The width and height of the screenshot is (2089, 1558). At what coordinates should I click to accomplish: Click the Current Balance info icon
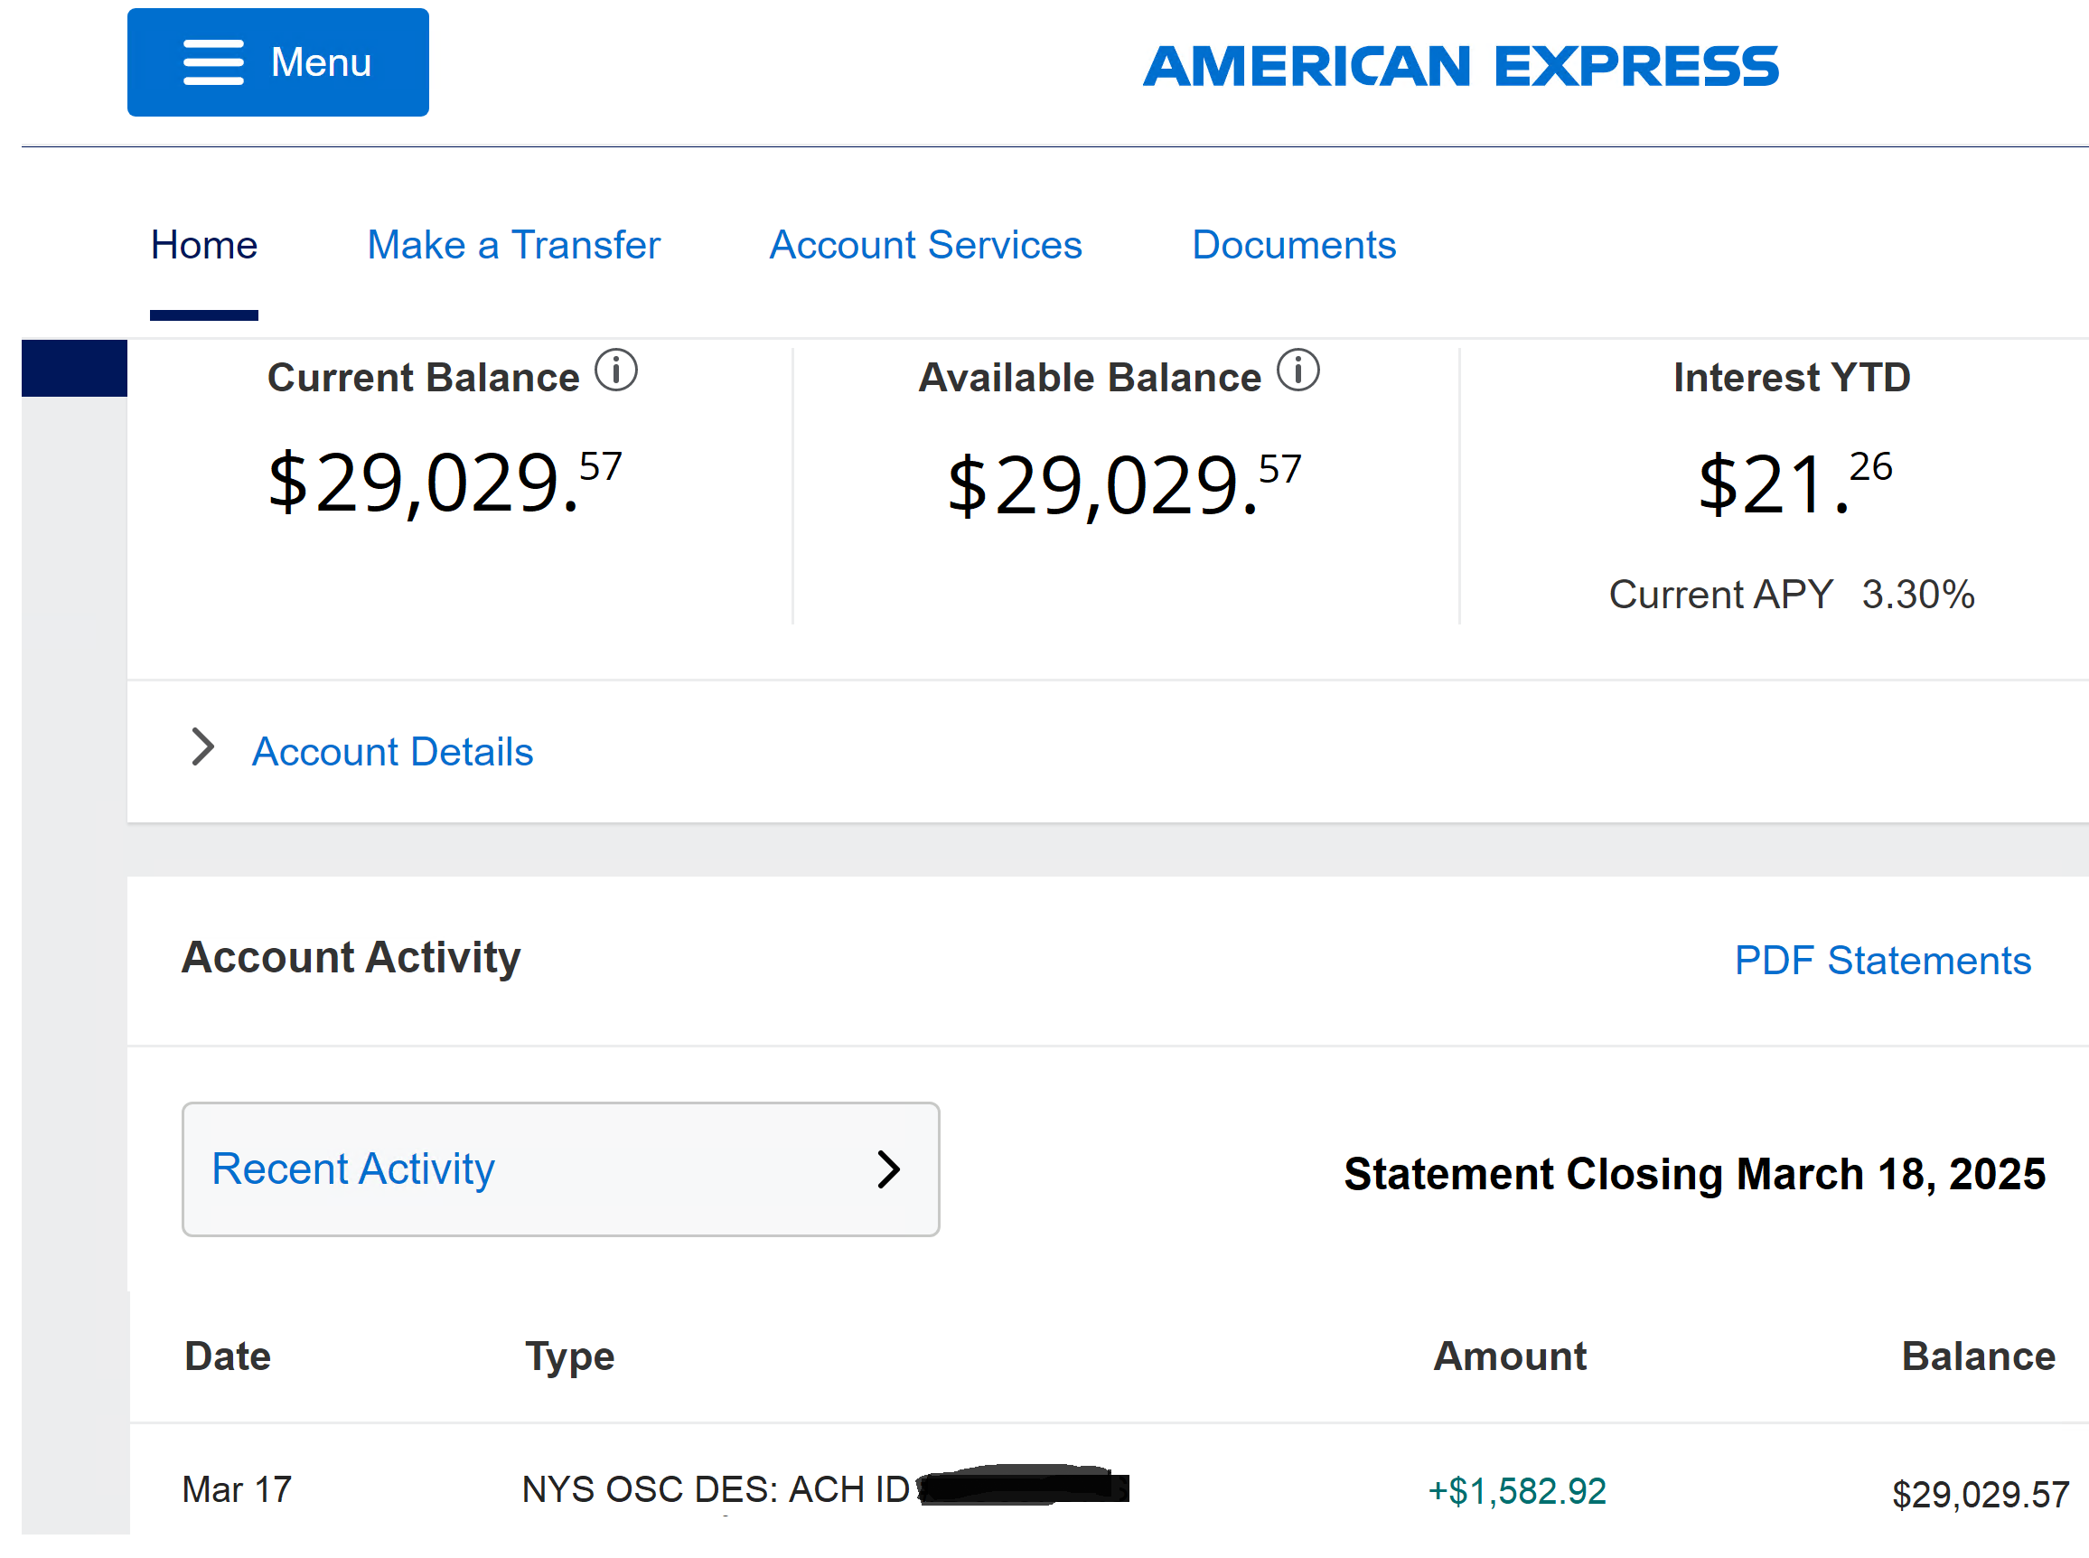pyautogui.click(x=615, y=371)
